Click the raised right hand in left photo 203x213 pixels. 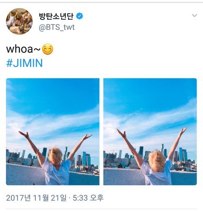pyautogui.click(x=87, y=137)
